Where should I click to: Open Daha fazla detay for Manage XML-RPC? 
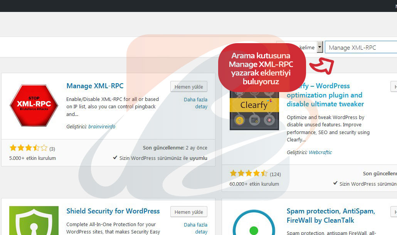(x=195, y=103)
